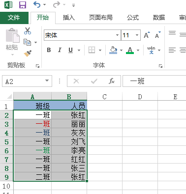Undo the last action
This screenshot has width=186, height=194.
(37, 4)
